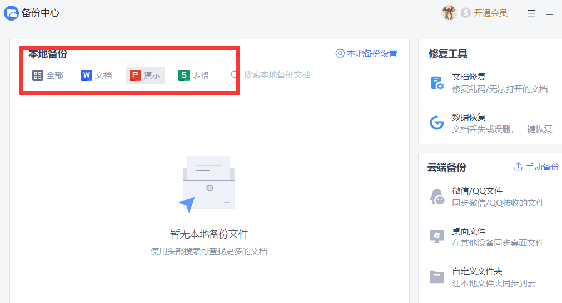562x303 pixels.
Task: Select the 文档 filter tab
Action: pos(96,75)
